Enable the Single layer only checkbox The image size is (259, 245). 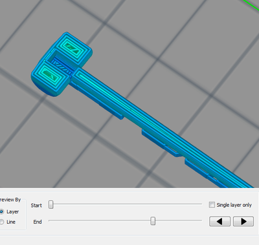tap(212, 205)
